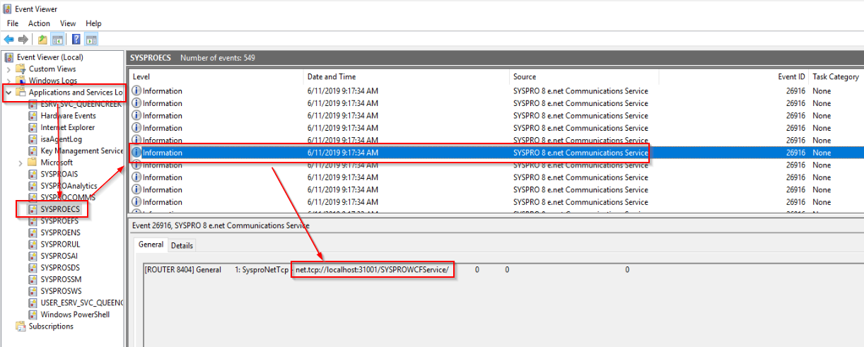Toggle the Show/Hide Action Pane icon
Viewport: 864px width, 347px height.
pos(91,40)
